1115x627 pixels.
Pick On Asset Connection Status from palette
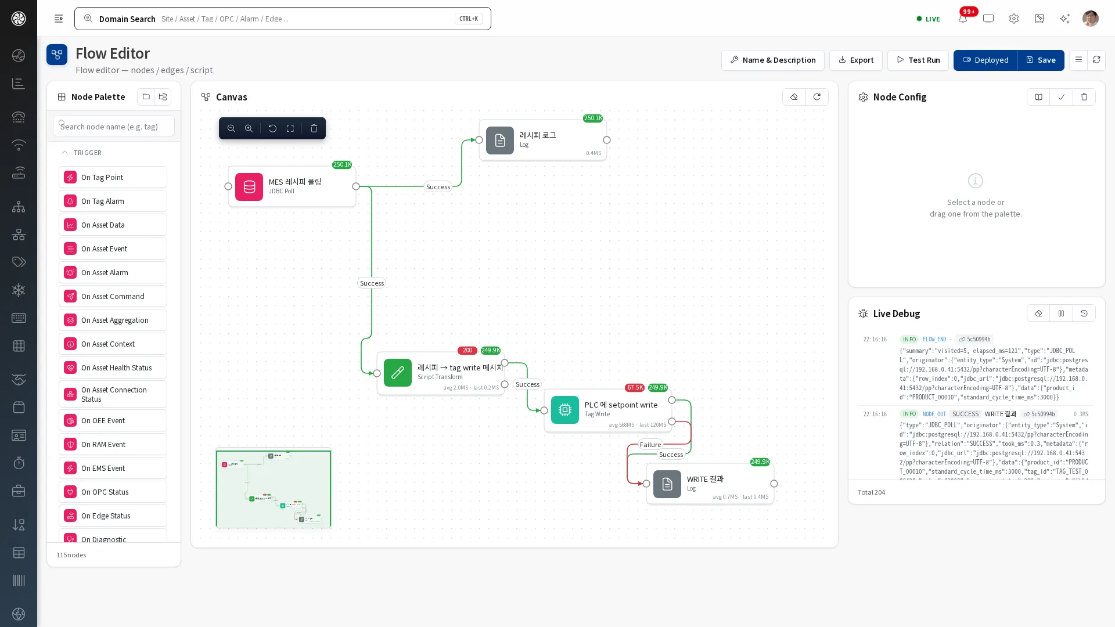point(113,394)
